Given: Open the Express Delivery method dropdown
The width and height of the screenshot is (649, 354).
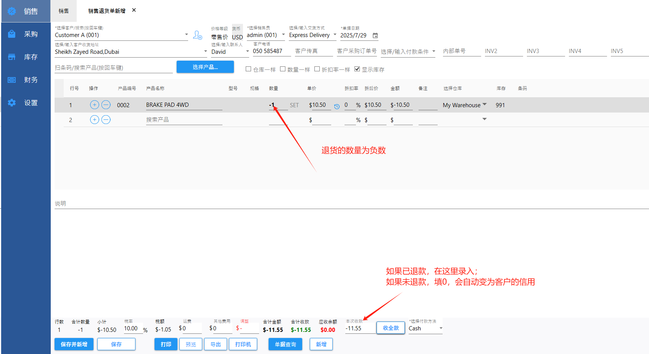Looking at the screenshot, I should [335, 35].
